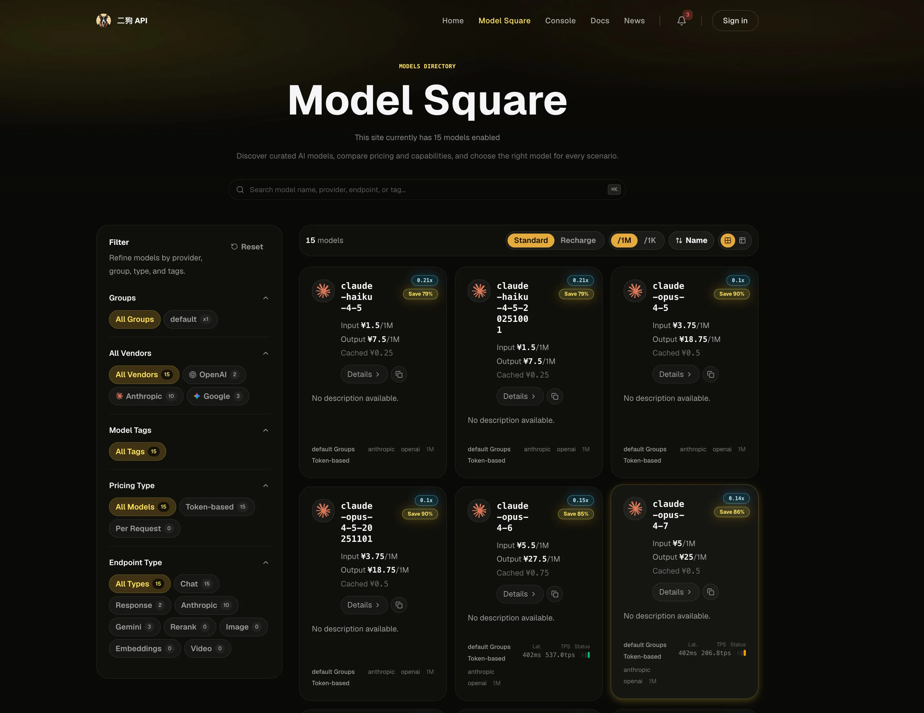Reset all filters
Viewport: 924px width, 713px height.
click(x=247, y=247)
